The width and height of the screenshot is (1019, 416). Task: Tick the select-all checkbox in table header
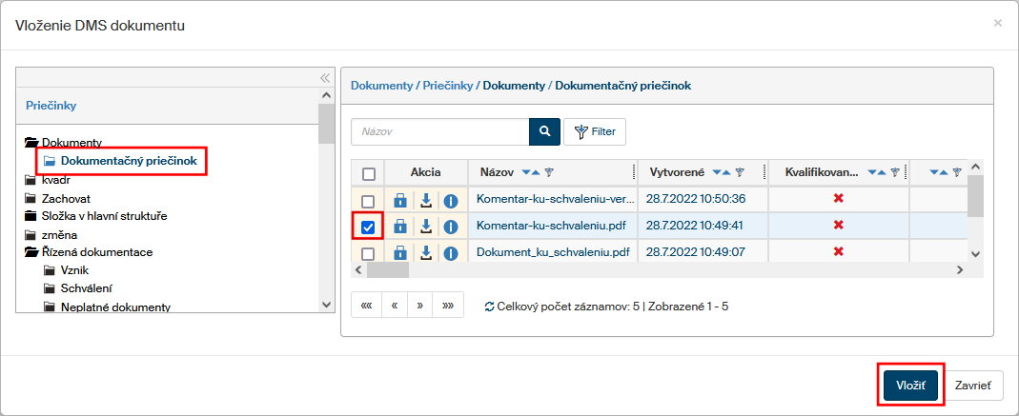click(369, 173)
